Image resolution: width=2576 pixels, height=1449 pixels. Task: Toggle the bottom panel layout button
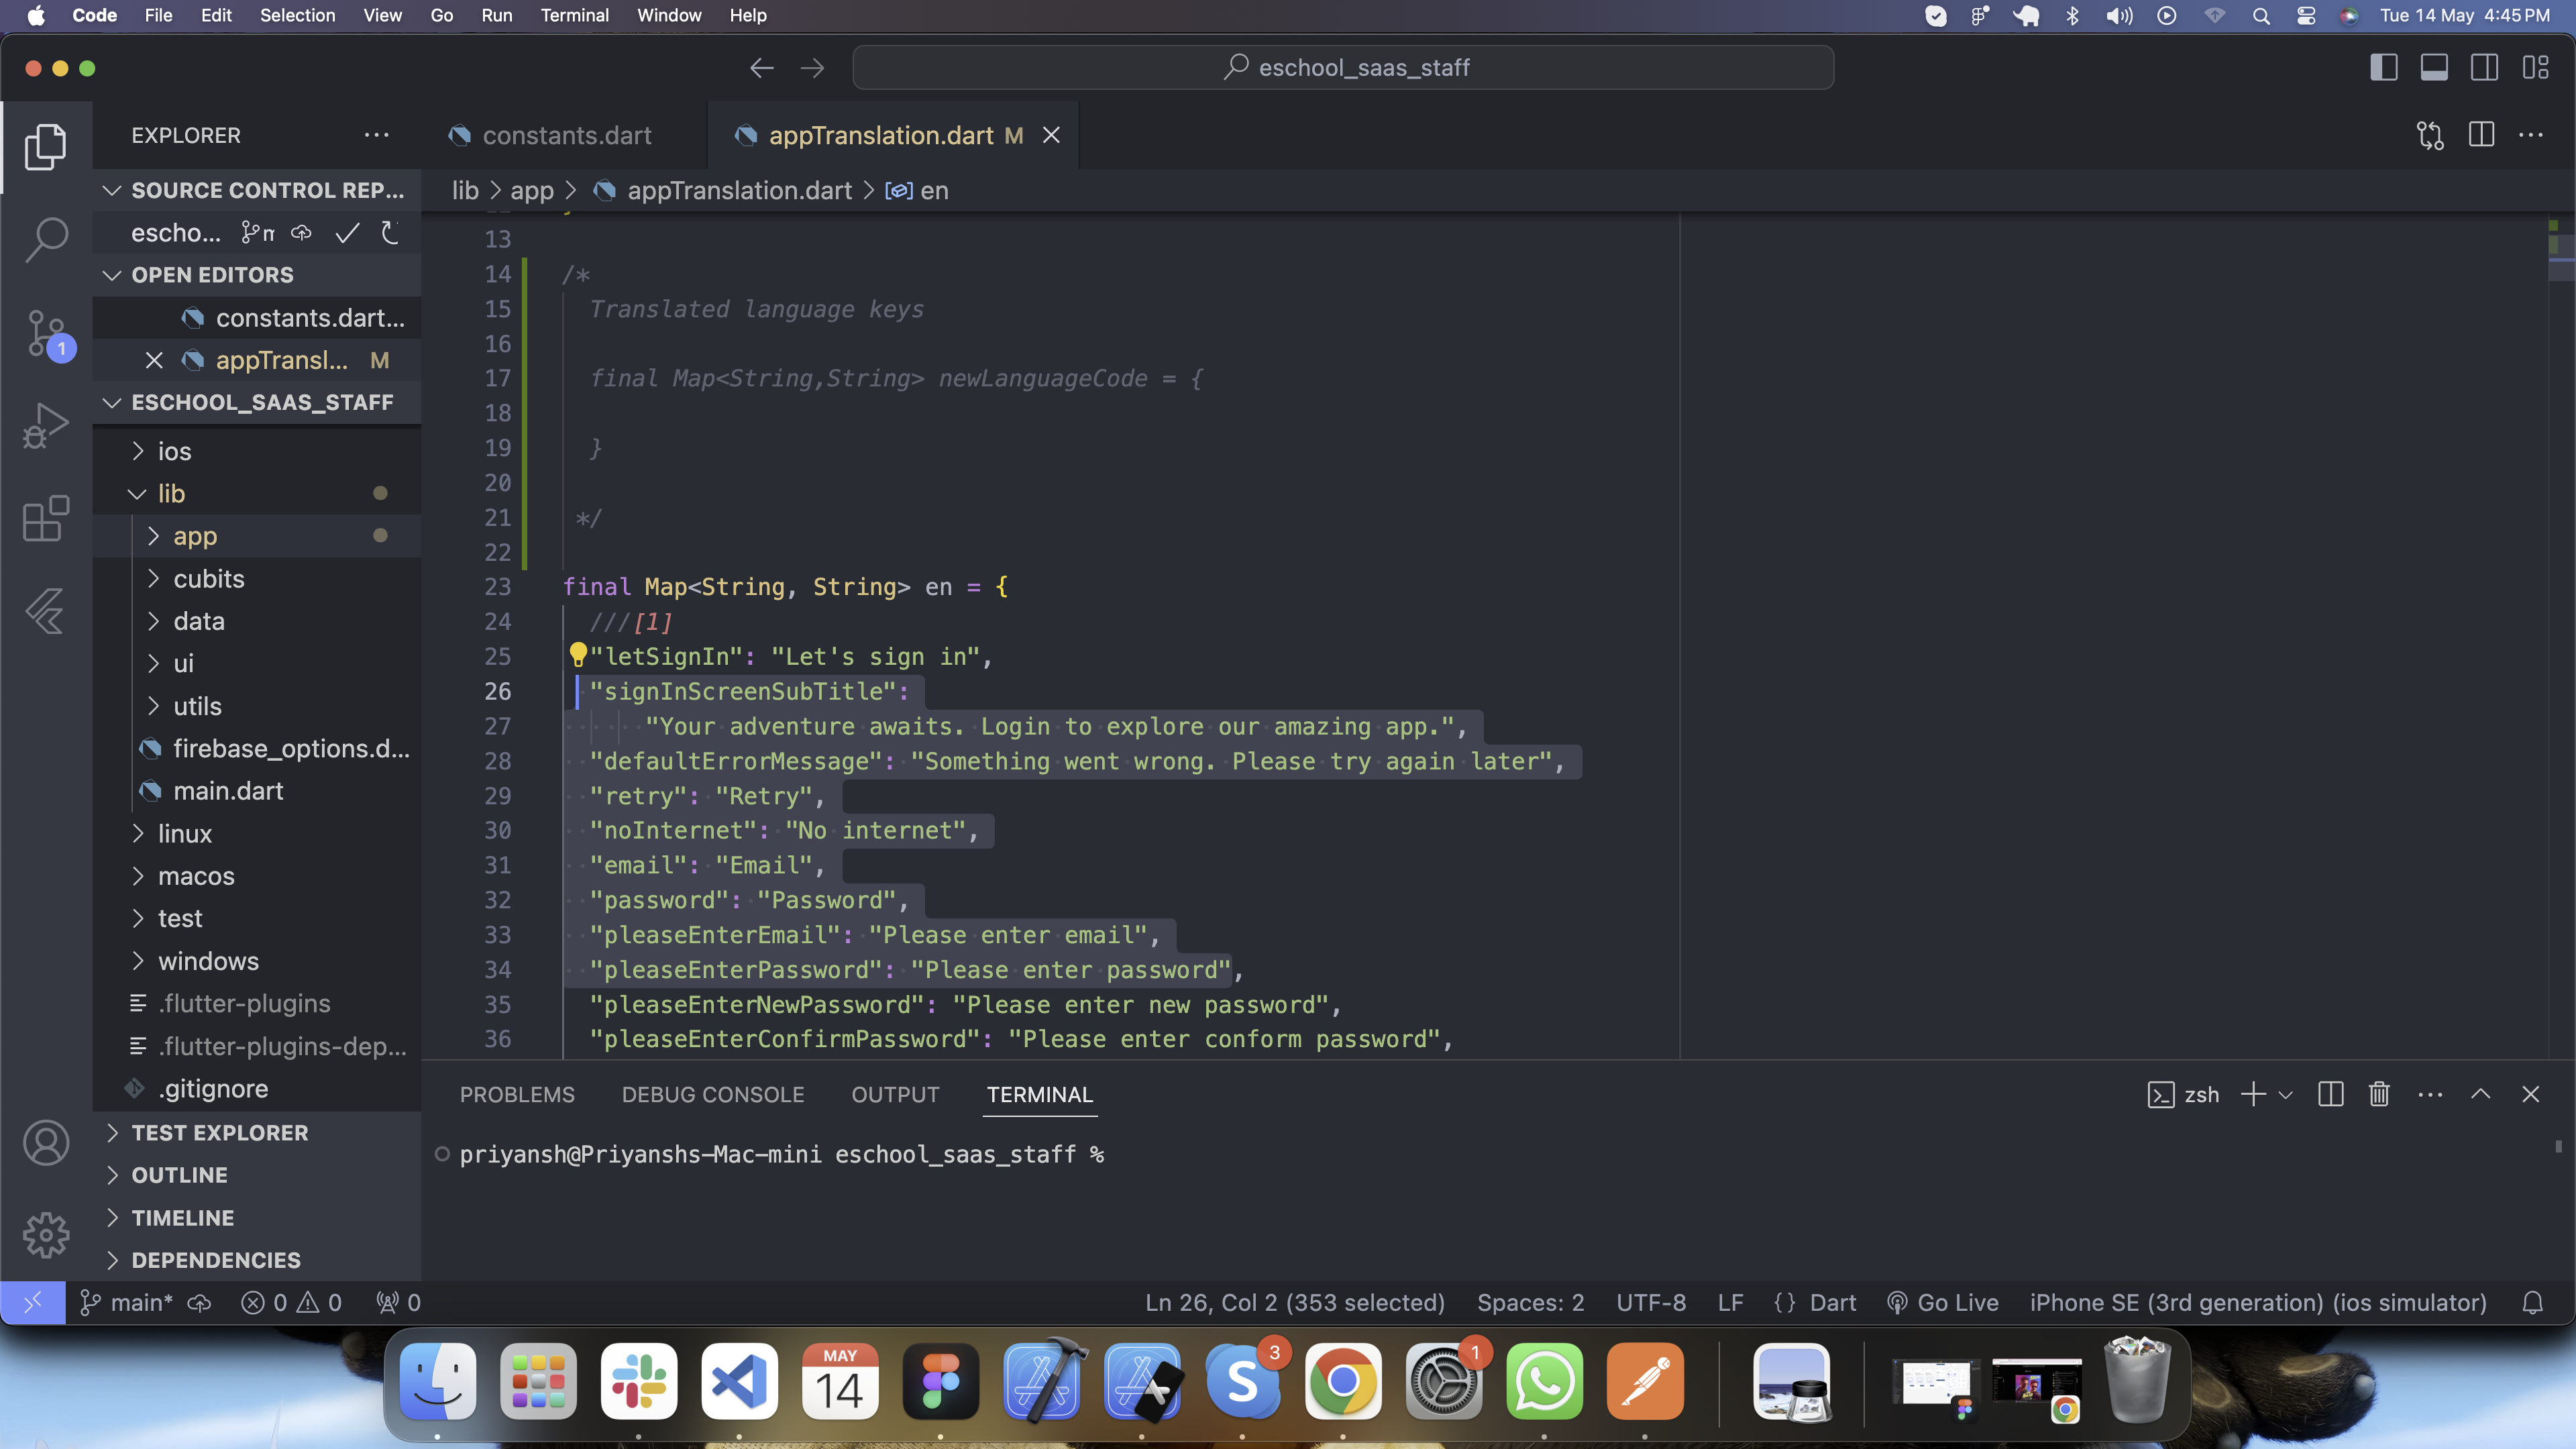coord(2434,68)
